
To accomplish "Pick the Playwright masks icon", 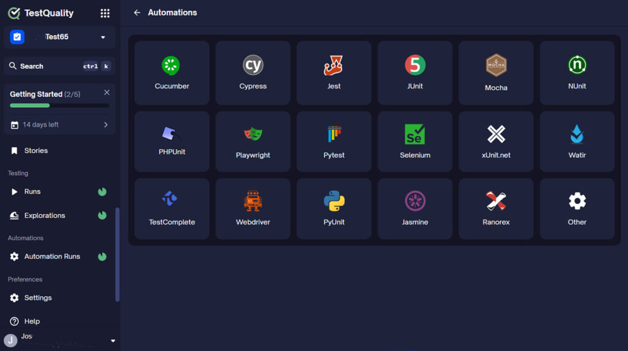I will point(253,134).
